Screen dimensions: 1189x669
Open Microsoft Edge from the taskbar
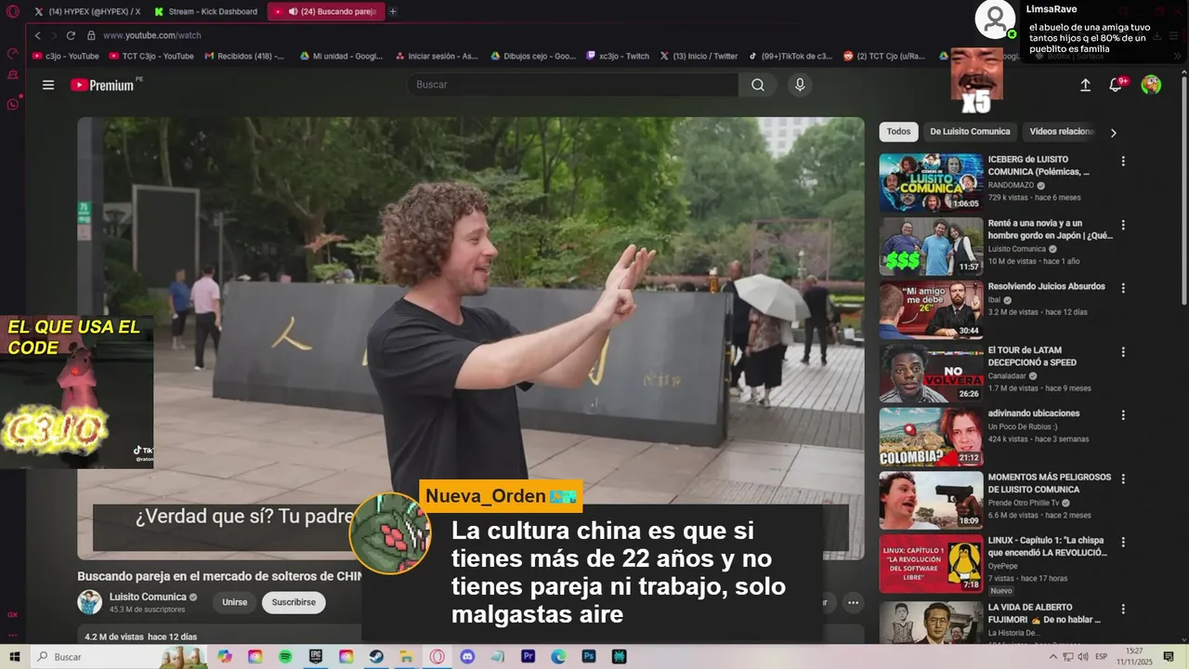[x=558, y=657]
